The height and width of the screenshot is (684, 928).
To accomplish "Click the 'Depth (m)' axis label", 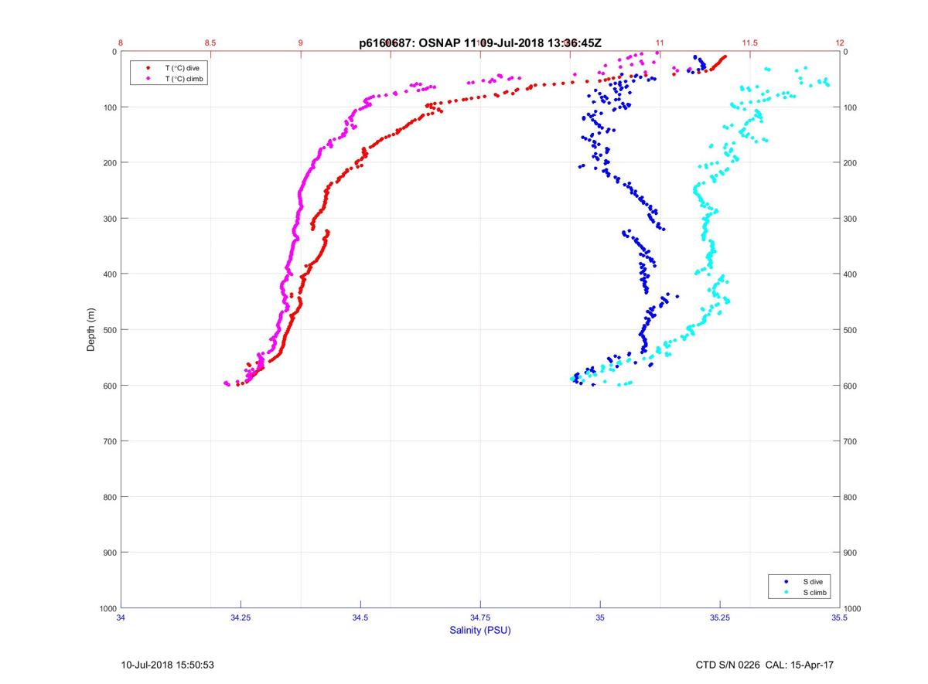I will (x=91, y=330).
